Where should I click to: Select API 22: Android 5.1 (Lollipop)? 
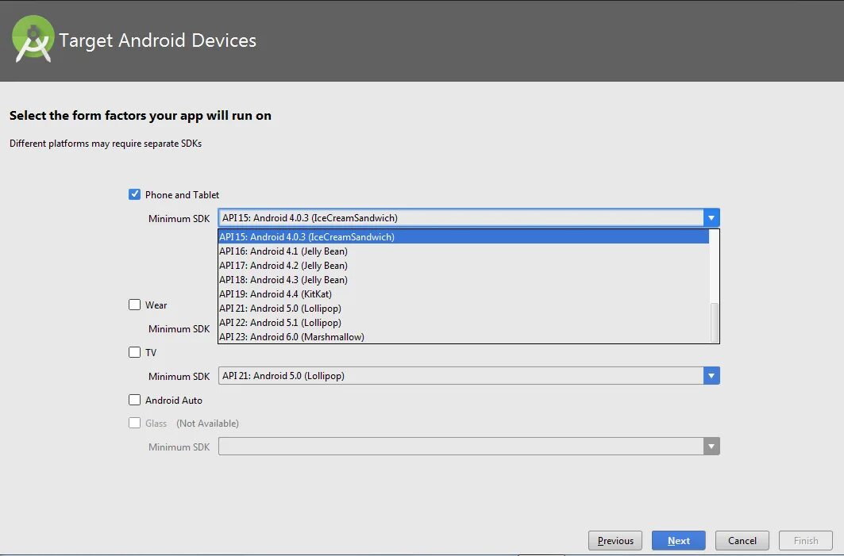click(464, 323)
